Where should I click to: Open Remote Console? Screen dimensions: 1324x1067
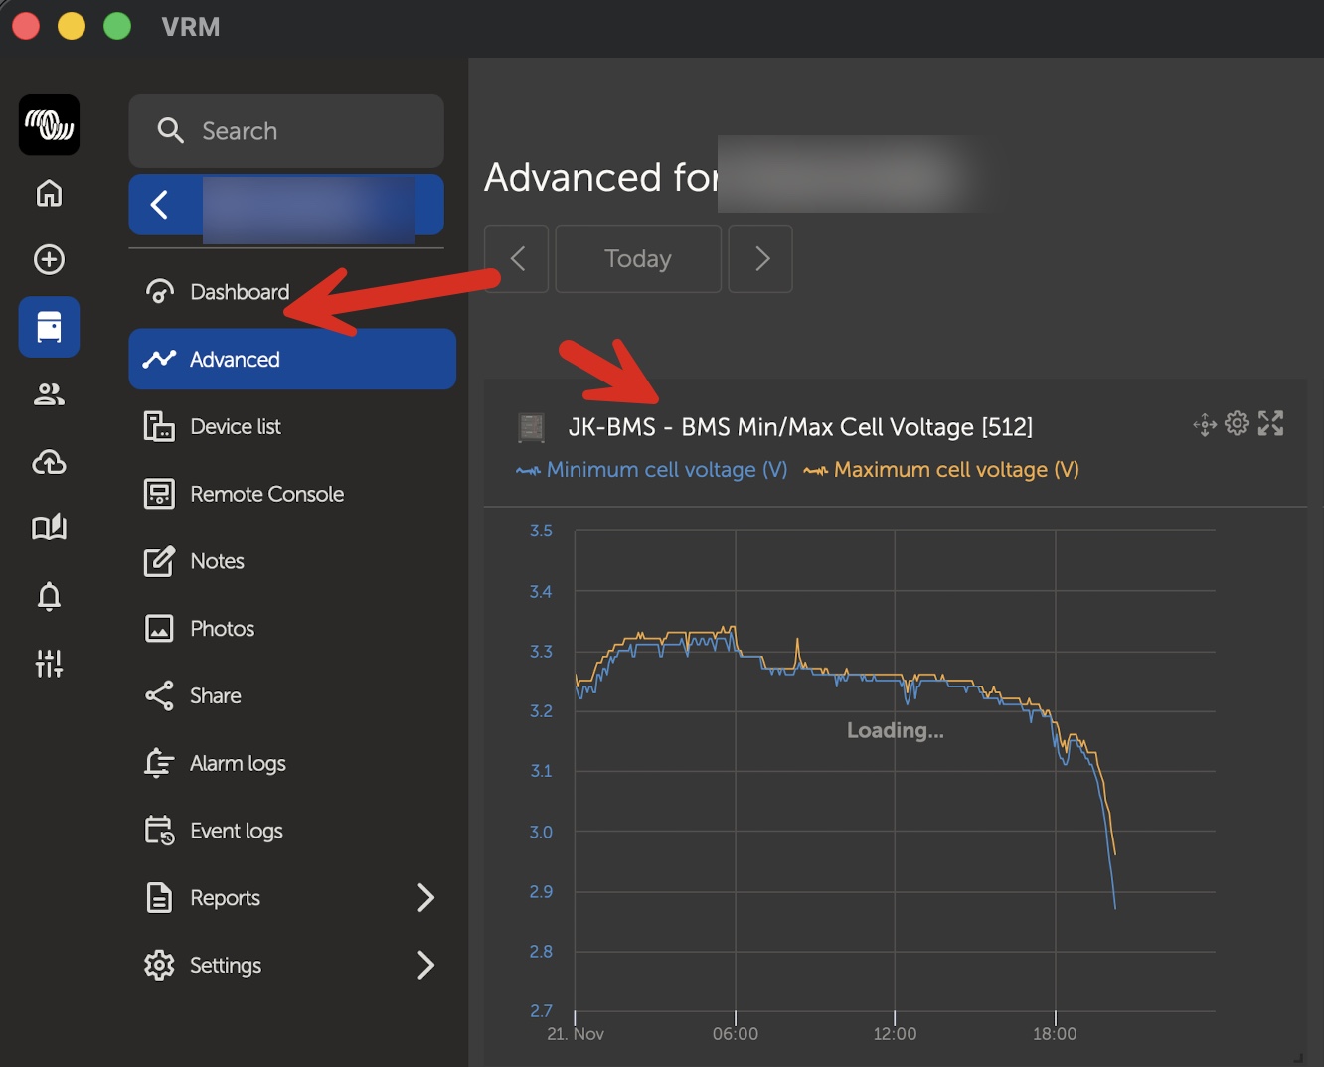[x=292, y=494]
